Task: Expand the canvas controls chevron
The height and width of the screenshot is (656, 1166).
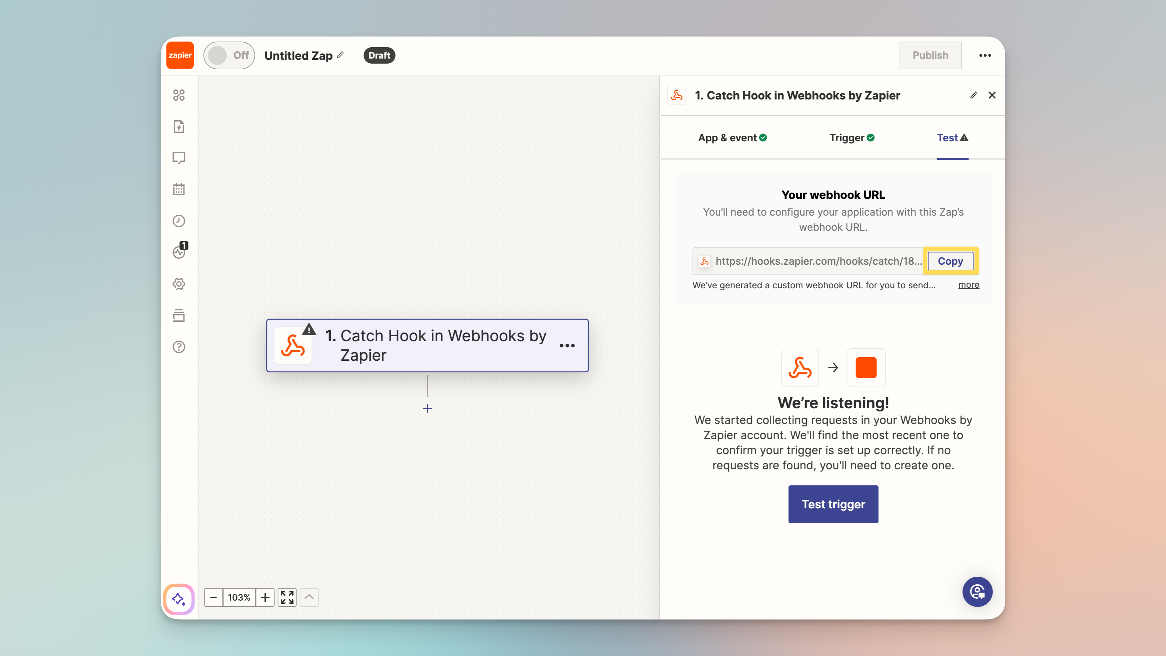Action: click(309, 597)
